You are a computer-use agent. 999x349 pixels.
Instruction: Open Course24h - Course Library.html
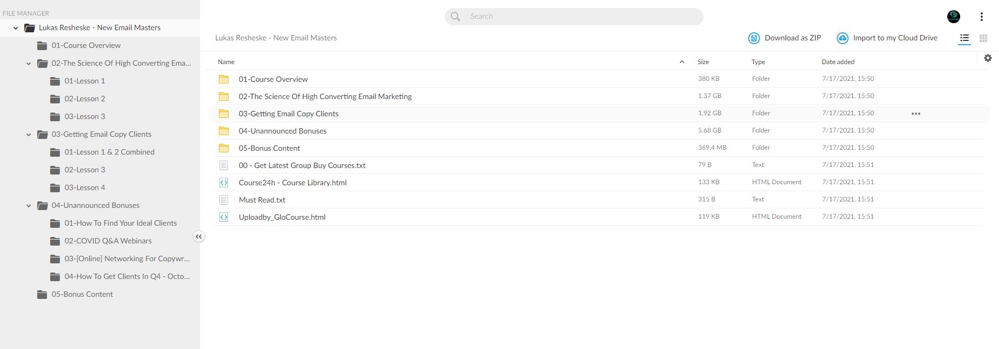[x=293, y=183]
